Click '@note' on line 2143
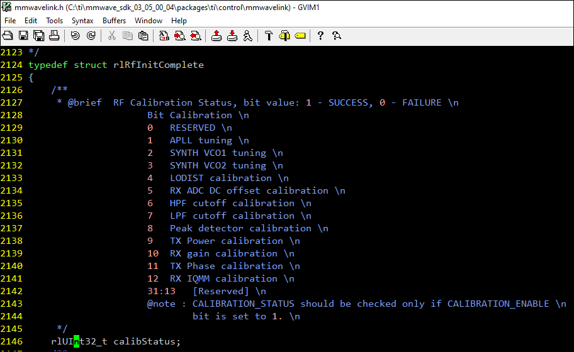The width and height of the screenshot is (574, 352). tap(161, 304)
